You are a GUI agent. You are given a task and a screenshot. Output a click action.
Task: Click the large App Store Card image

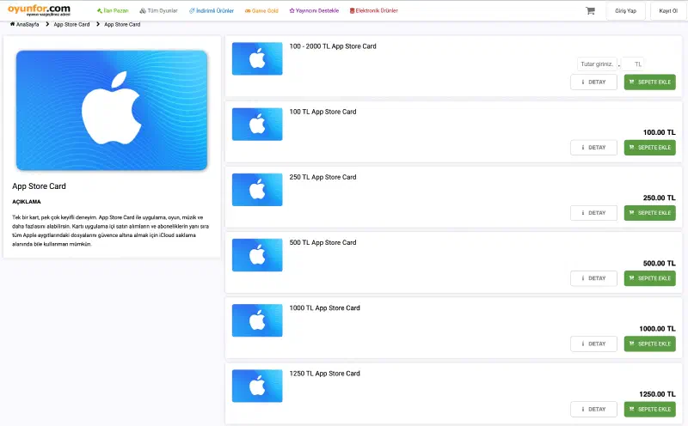[x=112, y=110]
